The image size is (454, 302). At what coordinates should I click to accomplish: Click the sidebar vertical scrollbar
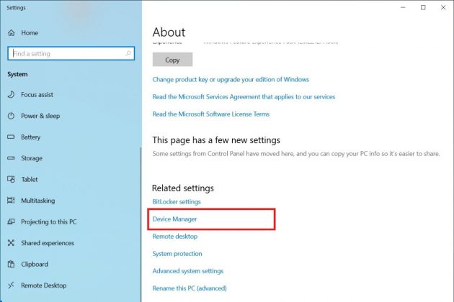pos(141,224)
